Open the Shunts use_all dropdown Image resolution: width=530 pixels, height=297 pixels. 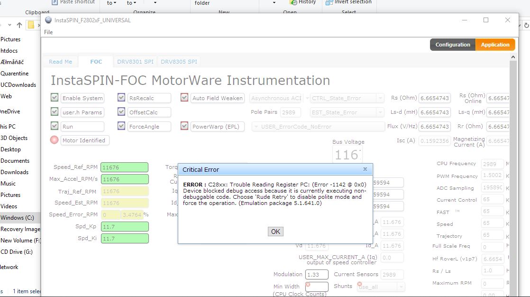pyautogui.click(x=401, y=287)
